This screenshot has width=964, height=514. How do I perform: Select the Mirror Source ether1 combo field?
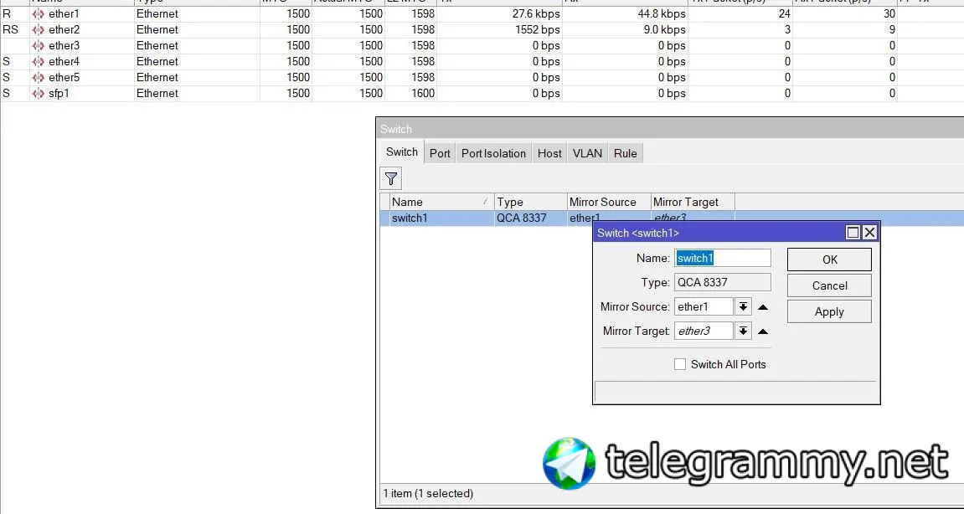(704, 306)
